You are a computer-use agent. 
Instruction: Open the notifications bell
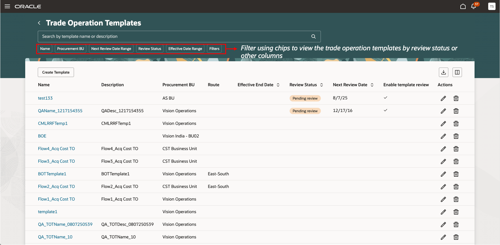474,6
